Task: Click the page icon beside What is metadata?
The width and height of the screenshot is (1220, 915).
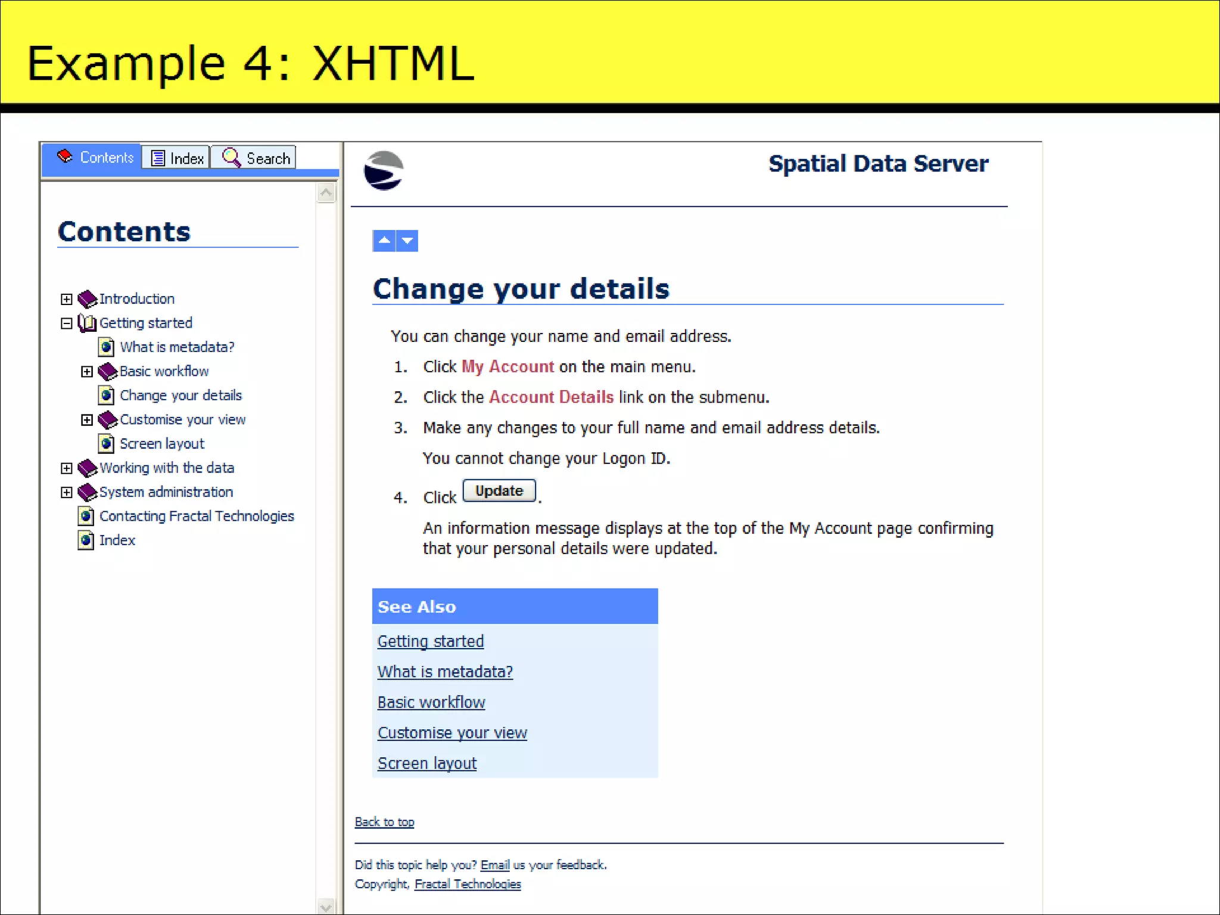Action: point(106,347)
